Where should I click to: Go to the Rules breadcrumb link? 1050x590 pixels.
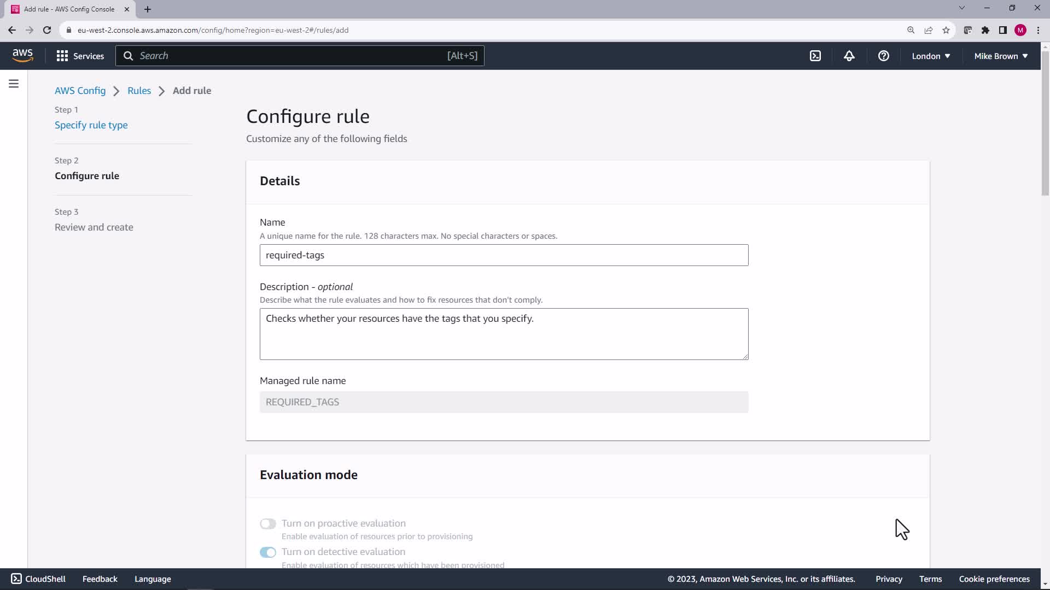[139, 91]
